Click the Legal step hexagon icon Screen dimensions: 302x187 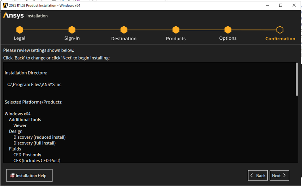click(20, 30)
